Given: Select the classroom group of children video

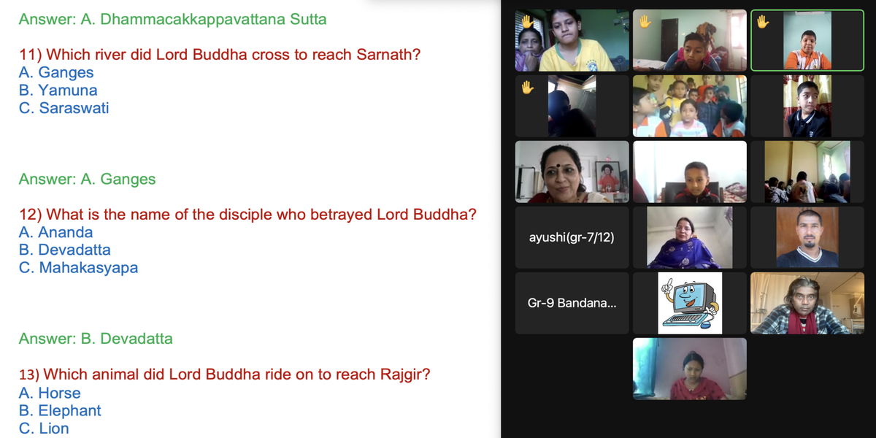Looking at the screenshot, I should pyautogui.click(x=690, y=106).
